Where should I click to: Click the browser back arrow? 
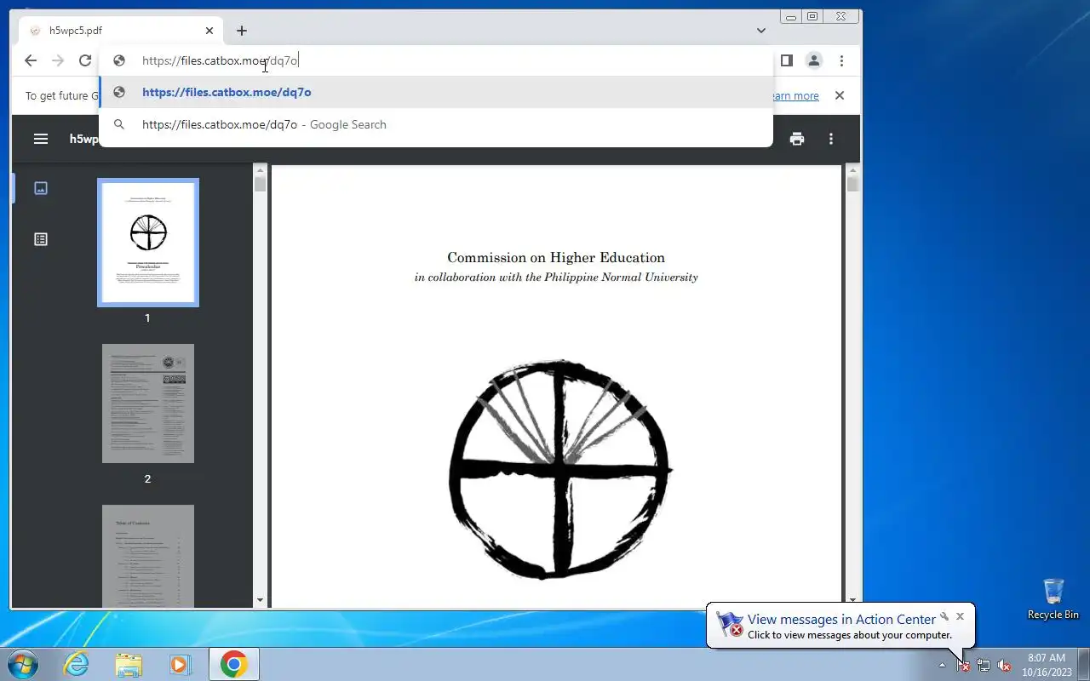tap(31, 60)
